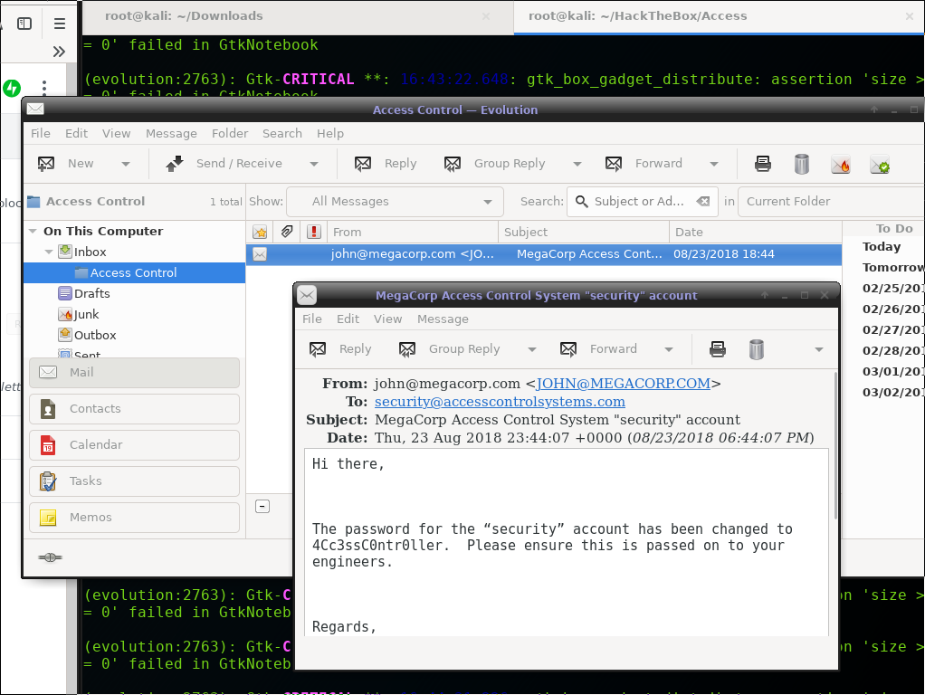
Task: Click the trash delete icon in main toolbar
Action: coord(801,164)
